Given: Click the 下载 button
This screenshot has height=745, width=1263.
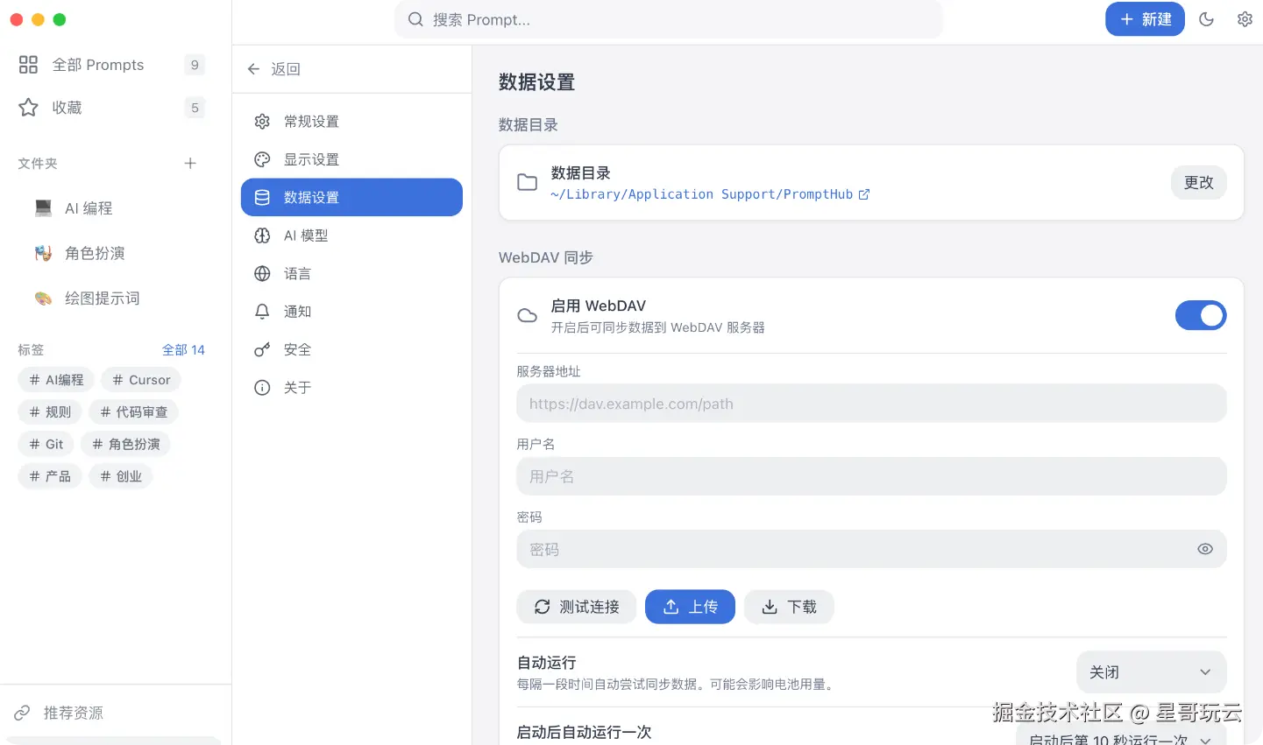Looking at the screenshot, I should pos(789,607).
